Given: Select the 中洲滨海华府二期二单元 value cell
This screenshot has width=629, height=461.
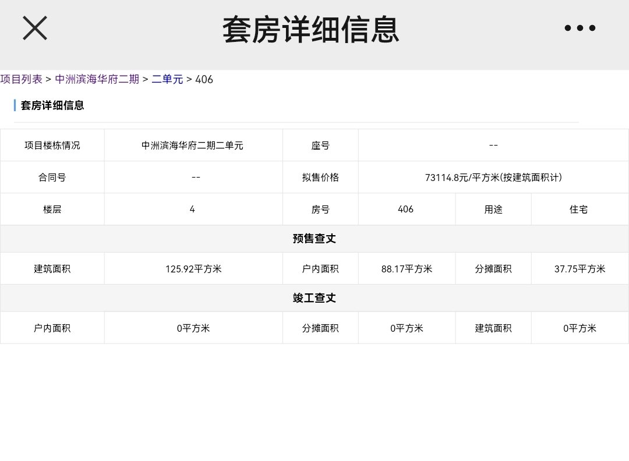Looking at the screenshot, I should click(x=193, y=145).
